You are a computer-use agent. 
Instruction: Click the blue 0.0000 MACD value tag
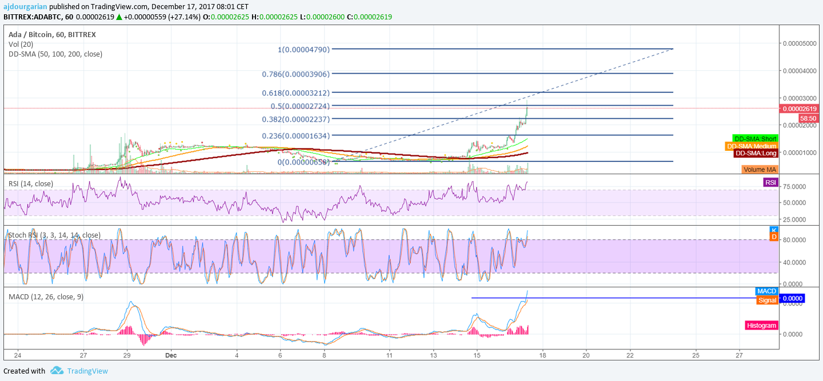793,298
